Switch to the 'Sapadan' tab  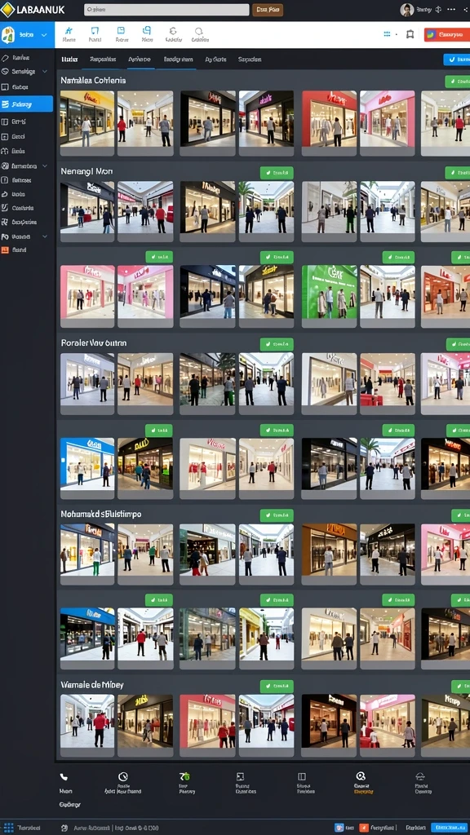[x=250, y=60]
